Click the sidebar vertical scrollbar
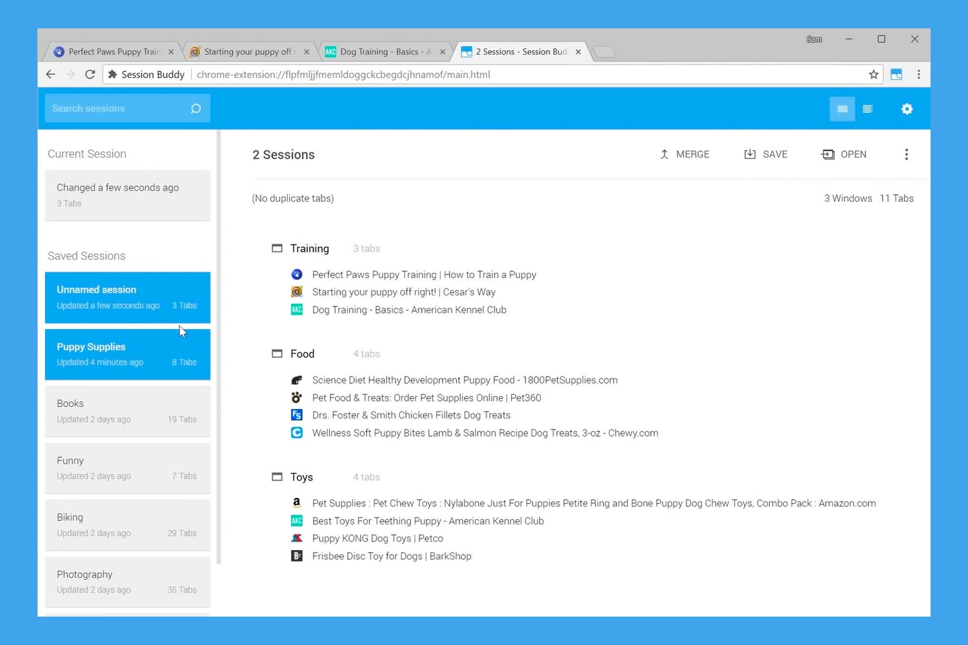Screen dimensions: 968x645 click(219, 347)
